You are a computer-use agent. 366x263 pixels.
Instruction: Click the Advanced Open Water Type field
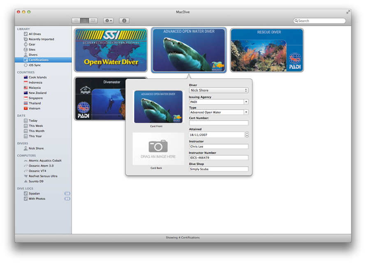click(x=216, y=112)
